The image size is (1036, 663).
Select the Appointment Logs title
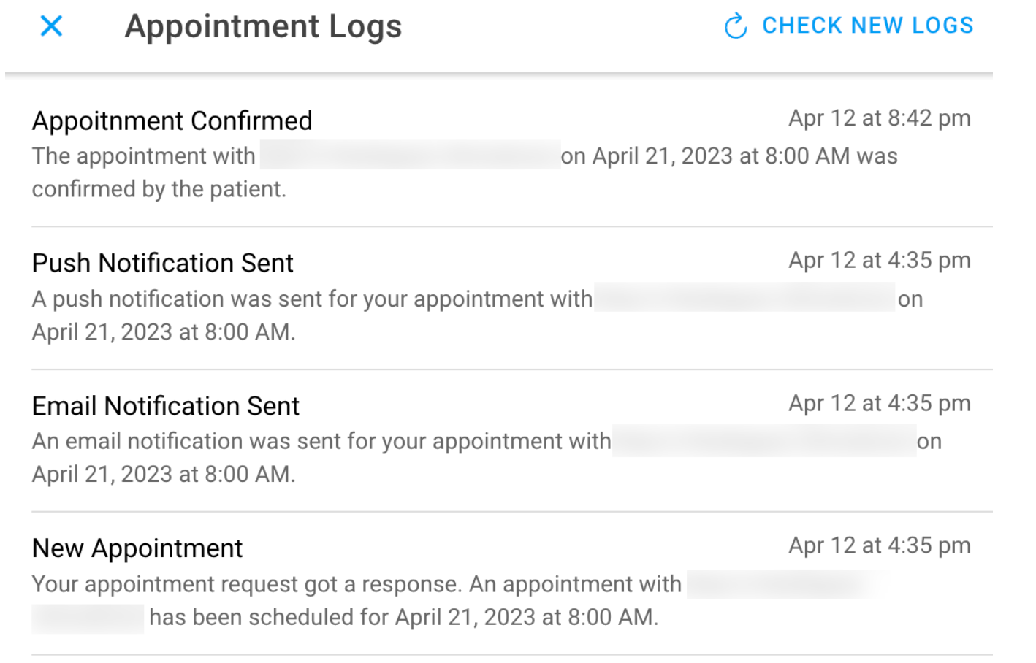(x=263, y=26)
